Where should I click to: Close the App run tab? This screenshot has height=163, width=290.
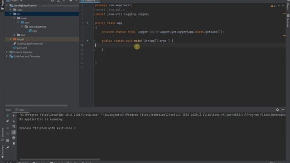[26, 110]
